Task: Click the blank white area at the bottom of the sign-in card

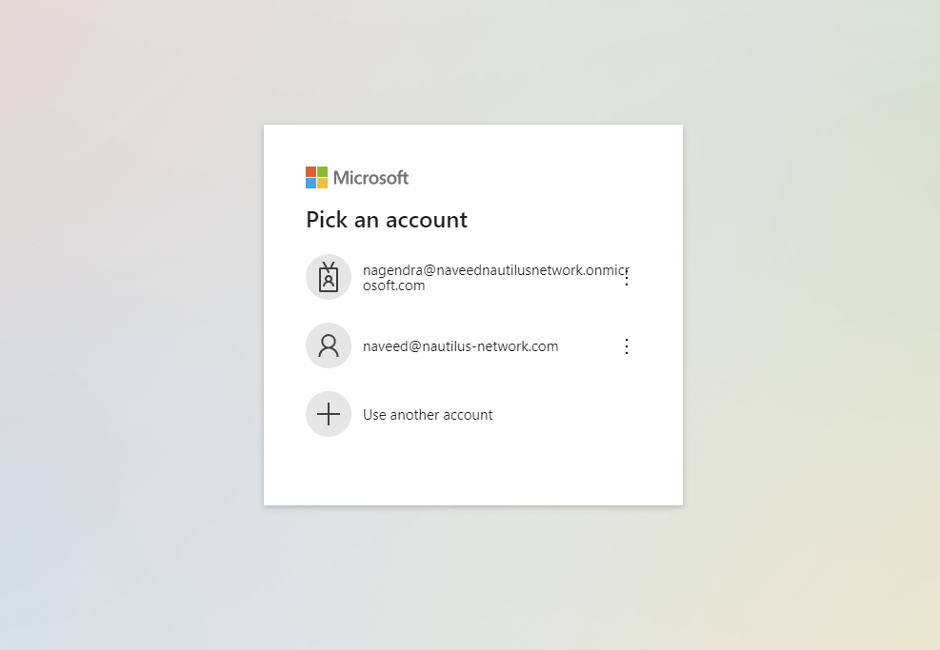Action: [473, 473]
